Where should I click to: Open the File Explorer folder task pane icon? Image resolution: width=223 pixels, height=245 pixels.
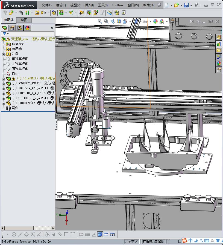pyautogui.click(x=219, y=50)
